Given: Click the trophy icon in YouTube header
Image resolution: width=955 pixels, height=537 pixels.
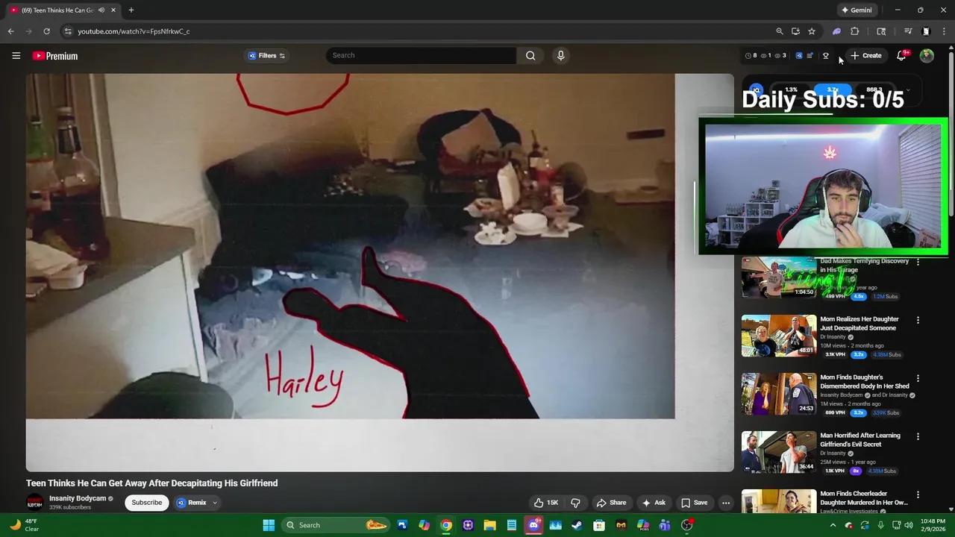Looking at the screenshot, I should click(x=825, y=56).
